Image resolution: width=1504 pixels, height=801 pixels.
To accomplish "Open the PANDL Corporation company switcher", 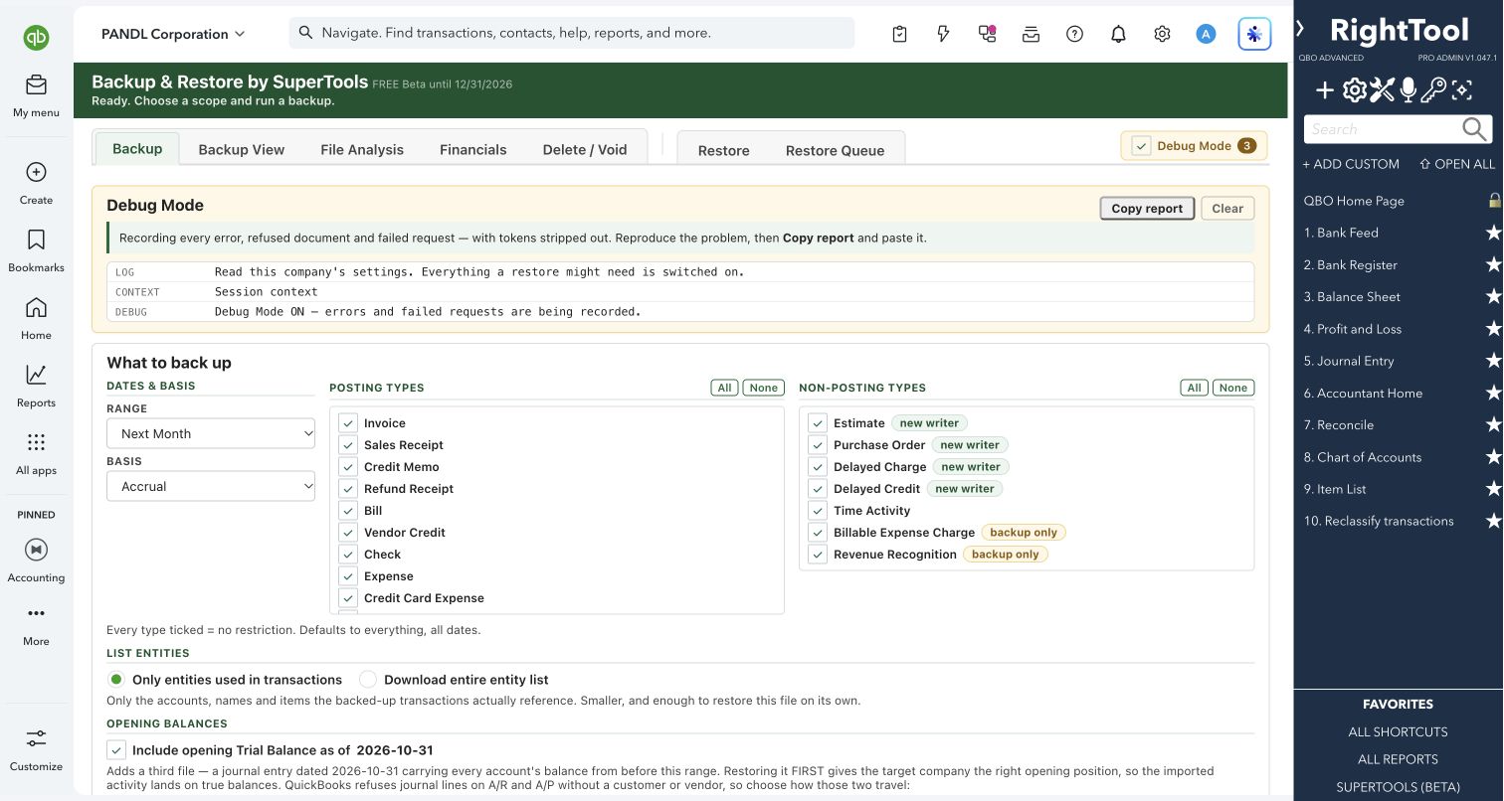I will point(173,34).
